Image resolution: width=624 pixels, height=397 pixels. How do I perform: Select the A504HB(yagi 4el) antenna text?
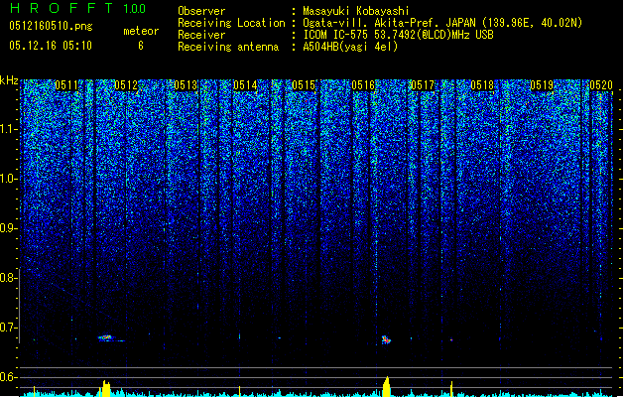click(350, 47)
